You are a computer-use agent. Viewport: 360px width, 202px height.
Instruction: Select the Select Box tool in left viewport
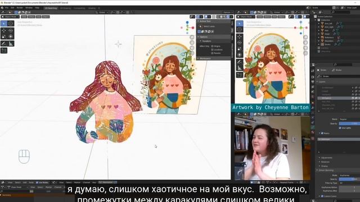(x=4, y=24)
